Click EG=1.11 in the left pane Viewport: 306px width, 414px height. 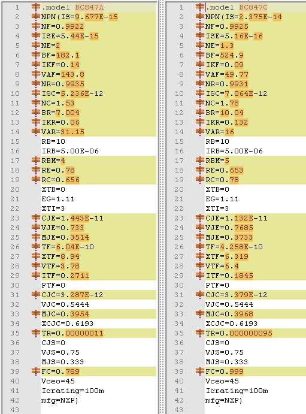(x=58, y=199)
